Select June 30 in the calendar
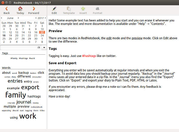 [x=36, y=39]
